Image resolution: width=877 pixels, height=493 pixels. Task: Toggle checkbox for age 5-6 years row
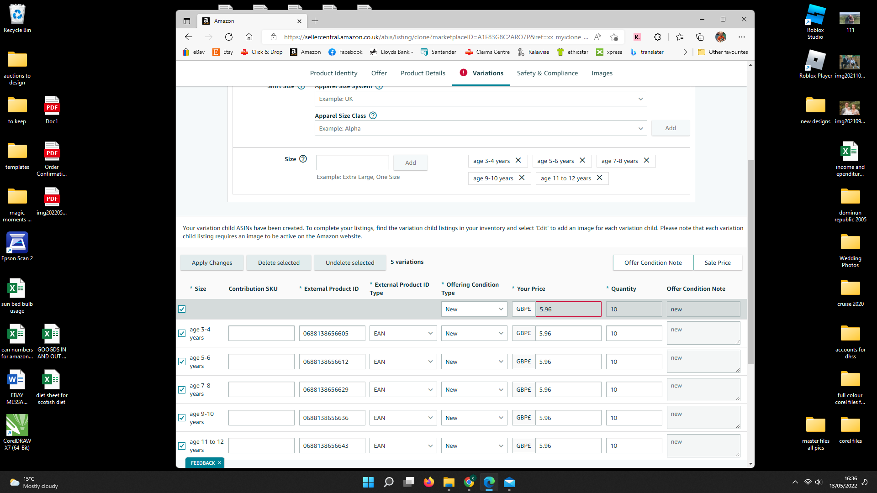pyautogui.click(x=182, y=362)
